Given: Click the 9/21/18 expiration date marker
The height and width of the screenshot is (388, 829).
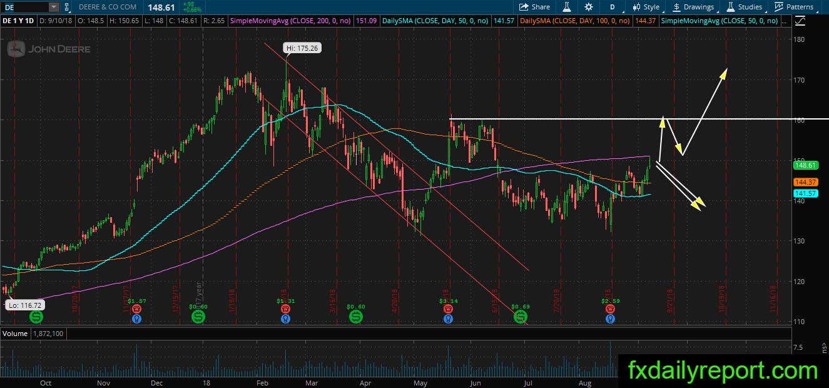Looking at the screenshot, I should click(670, 301).
